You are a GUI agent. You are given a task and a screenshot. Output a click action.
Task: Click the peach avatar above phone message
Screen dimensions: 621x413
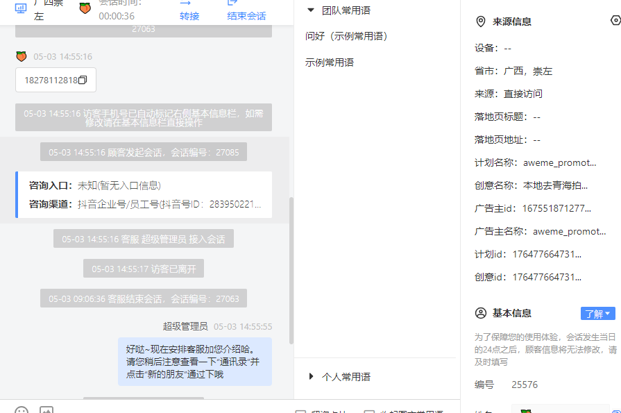pos(22,57)
